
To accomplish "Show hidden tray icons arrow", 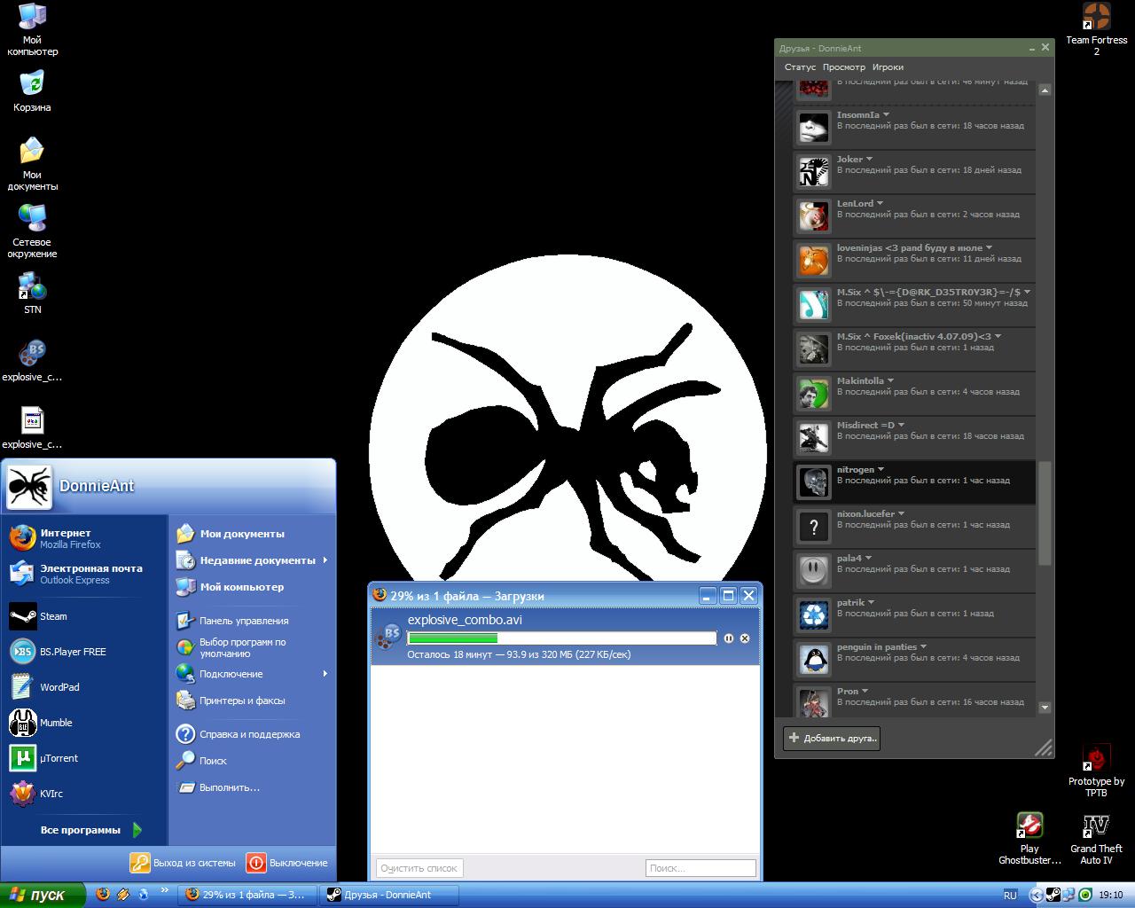I will click(x=1036, y=896).
